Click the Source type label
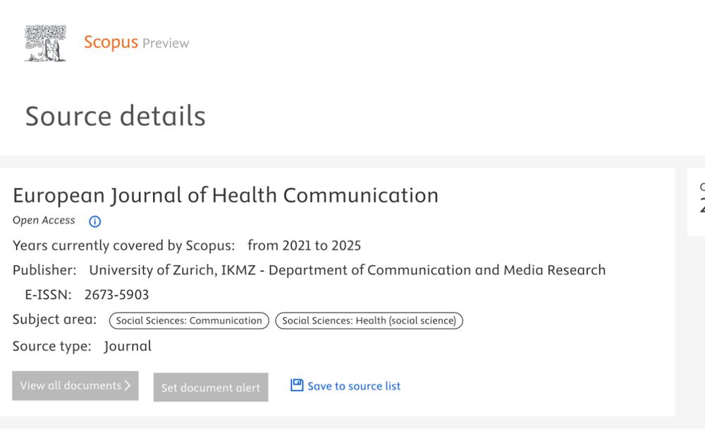The height and width of the screenshot is (437, 705). [51, 346]
